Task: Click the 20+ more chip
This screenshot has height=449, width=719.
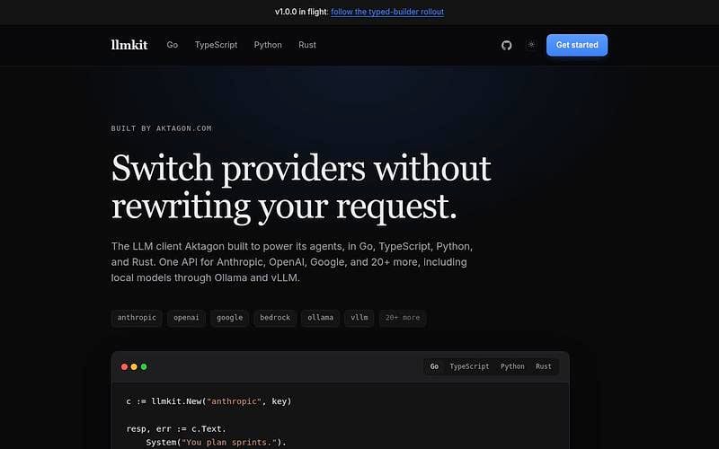Action: [403, 318]
